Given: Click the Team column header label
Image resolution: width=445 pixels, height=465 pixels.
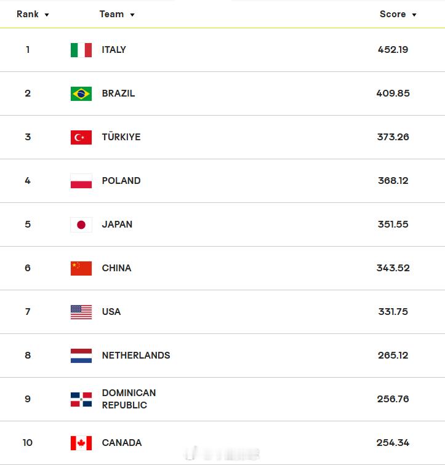Looking at the screenshot, I should tap(111, 14).
